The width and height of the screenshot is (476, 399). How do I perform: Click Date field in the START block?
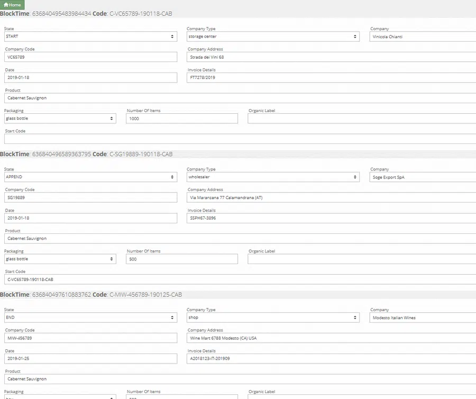pyautogui.click(x=90, y=77)
